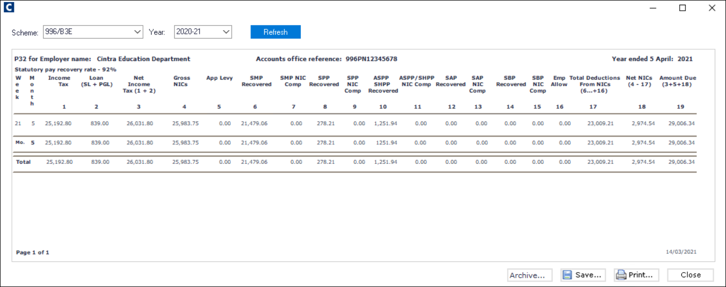Viewport: 726px width, 287px height.
Task: Expand the Year dropdown showing 2020-21
Action: [203, 32]
